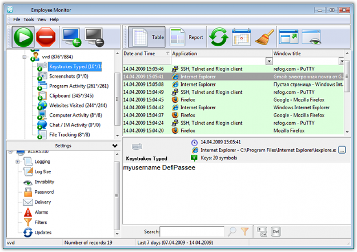The image size is (357, 252).
Task: Select the vvd (876*/884) user
Action: [57, 57]
